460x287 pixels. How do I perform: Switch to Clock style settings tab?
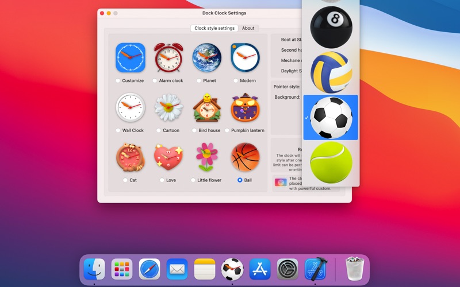pos(214,28)
